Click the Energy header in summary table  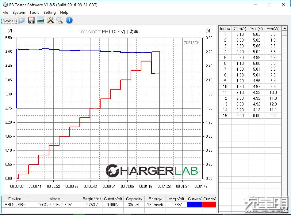click(155, 199)
